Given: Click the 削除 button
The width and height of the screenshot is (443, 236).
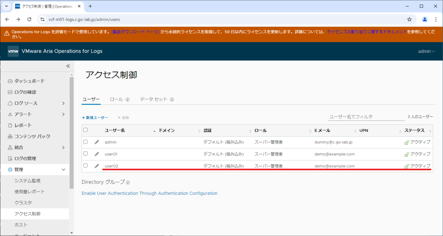Looking at the screenshot, I should (x=123, y=117).
